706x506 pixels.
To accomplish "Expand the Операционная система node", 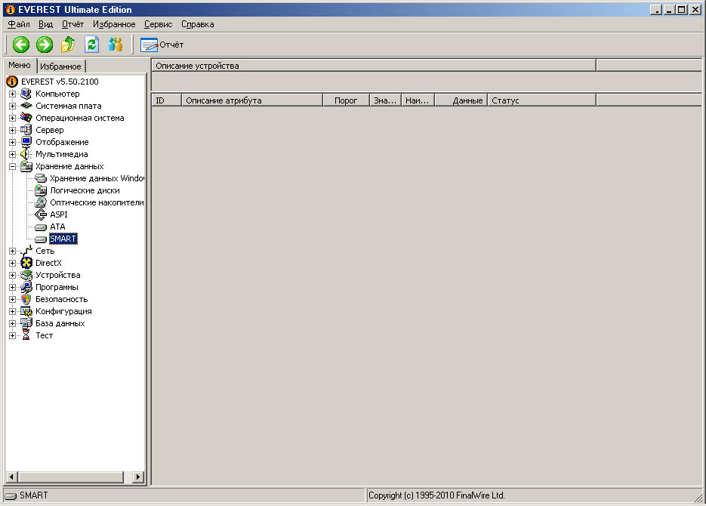I will [13, 119].
